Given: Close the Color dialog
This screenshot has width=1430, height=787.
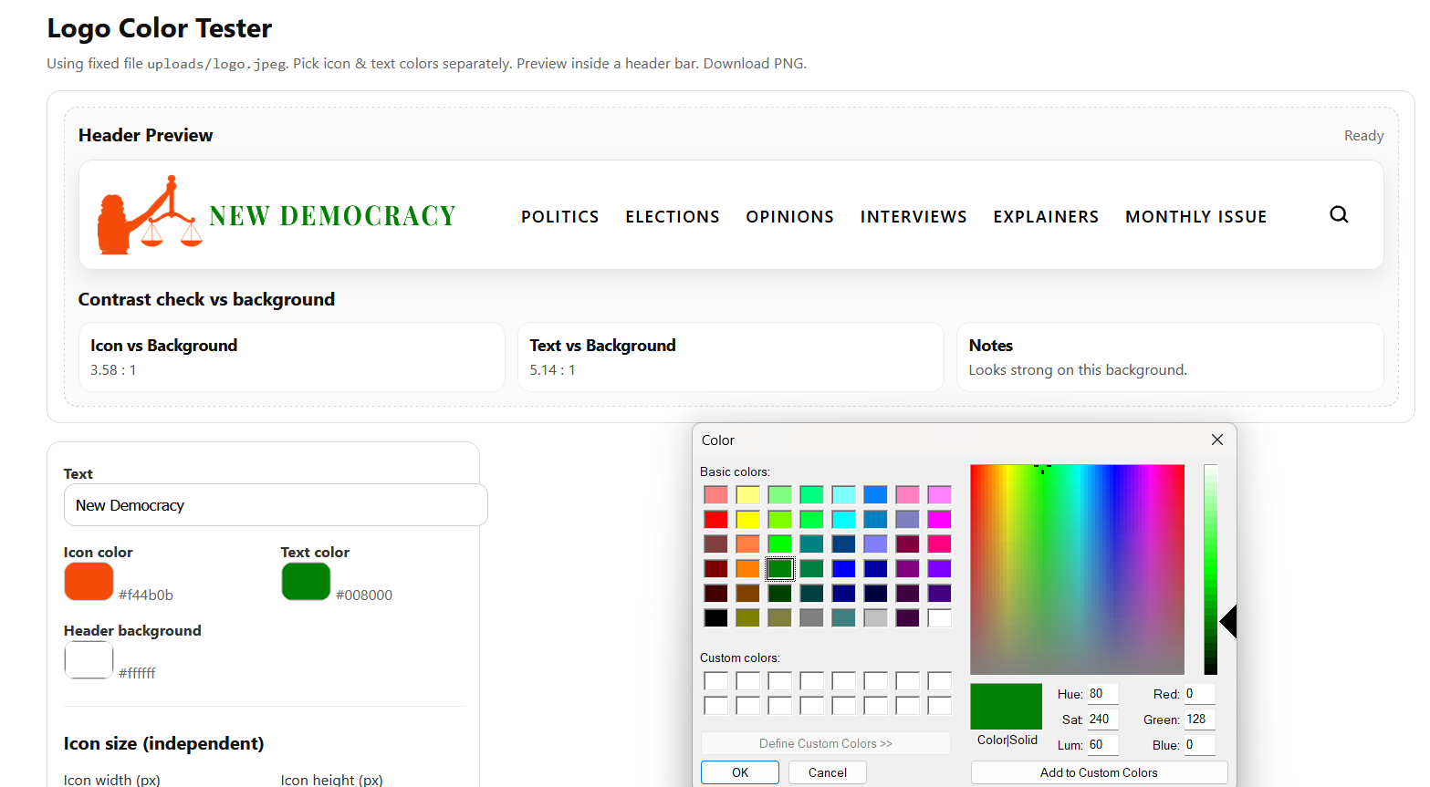Looking at the screenshot, I should pyautogui.click(x=1217, y=440).
